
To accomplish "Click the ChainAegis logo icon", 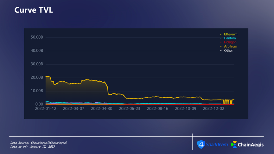I will point(234,144).
